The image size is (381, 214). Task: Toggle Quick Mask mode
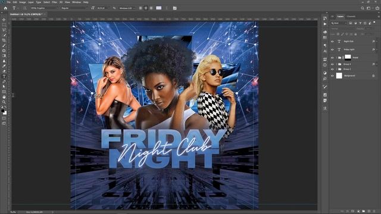point(4,118)
